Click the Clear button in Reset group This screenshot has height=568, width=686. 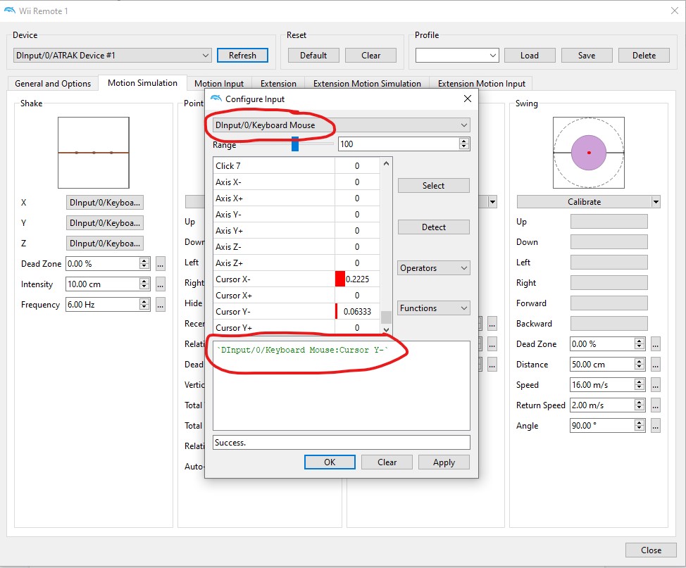pos(370,56)
